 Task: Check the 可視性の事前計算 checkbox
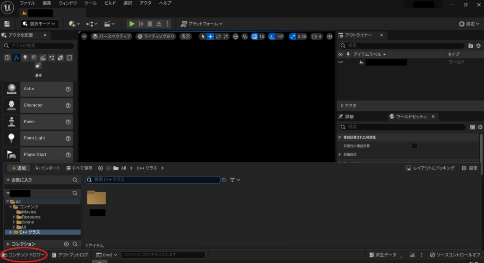pos(415,146)
